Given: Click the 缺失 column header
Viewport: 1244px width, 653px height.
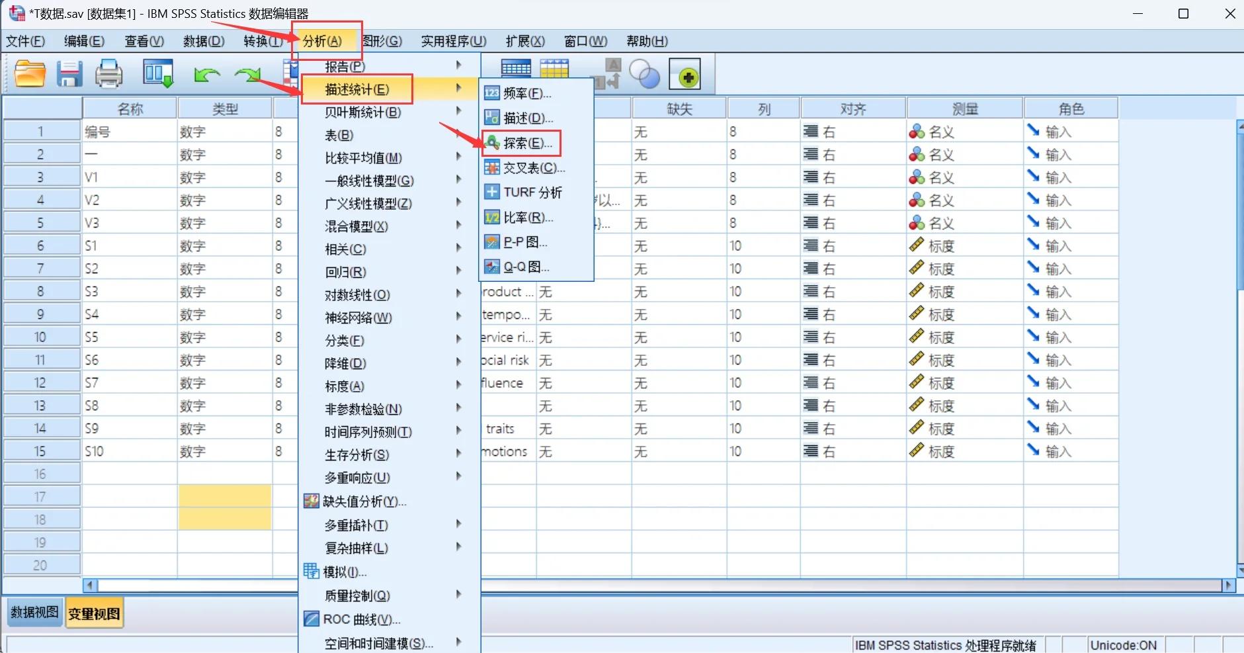Looking at the screenshot, I should click(679, 109).
